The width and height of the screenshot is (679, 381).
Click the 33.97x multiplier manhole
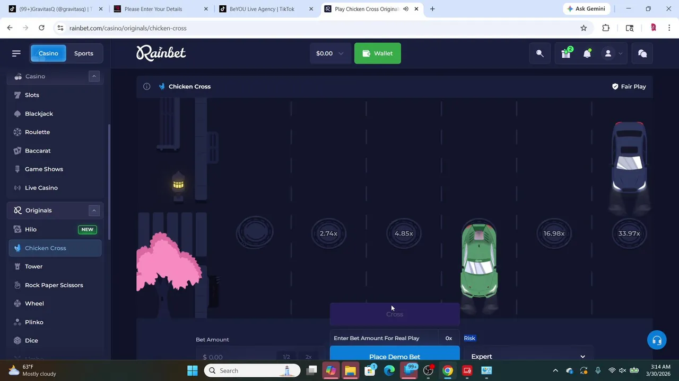click(x=629, y=233)
